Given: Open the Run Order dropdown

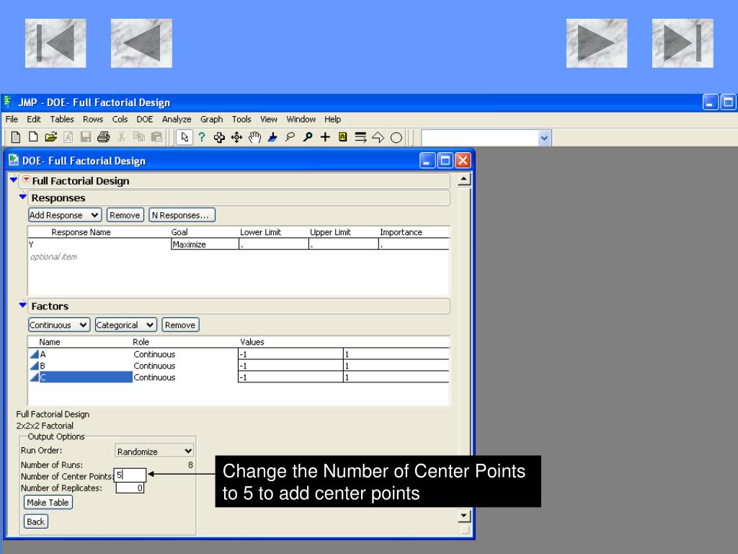Looking at the screenshot, I should tap(154, 452).
